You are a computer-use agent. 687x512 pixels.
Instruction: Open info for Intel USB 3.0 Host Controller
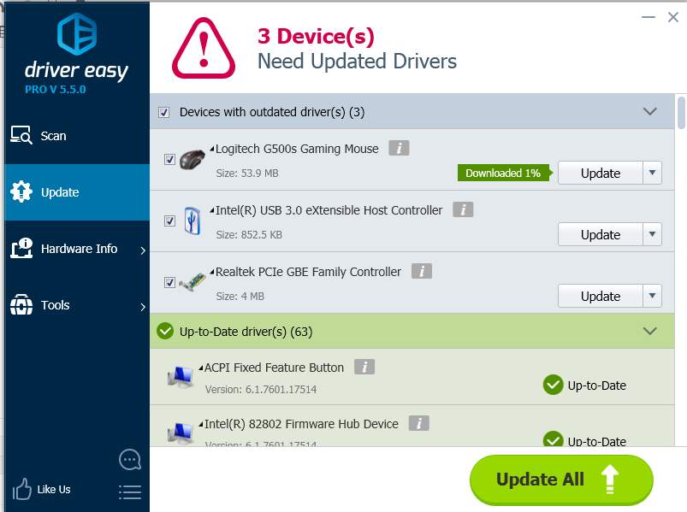point(463,209)
